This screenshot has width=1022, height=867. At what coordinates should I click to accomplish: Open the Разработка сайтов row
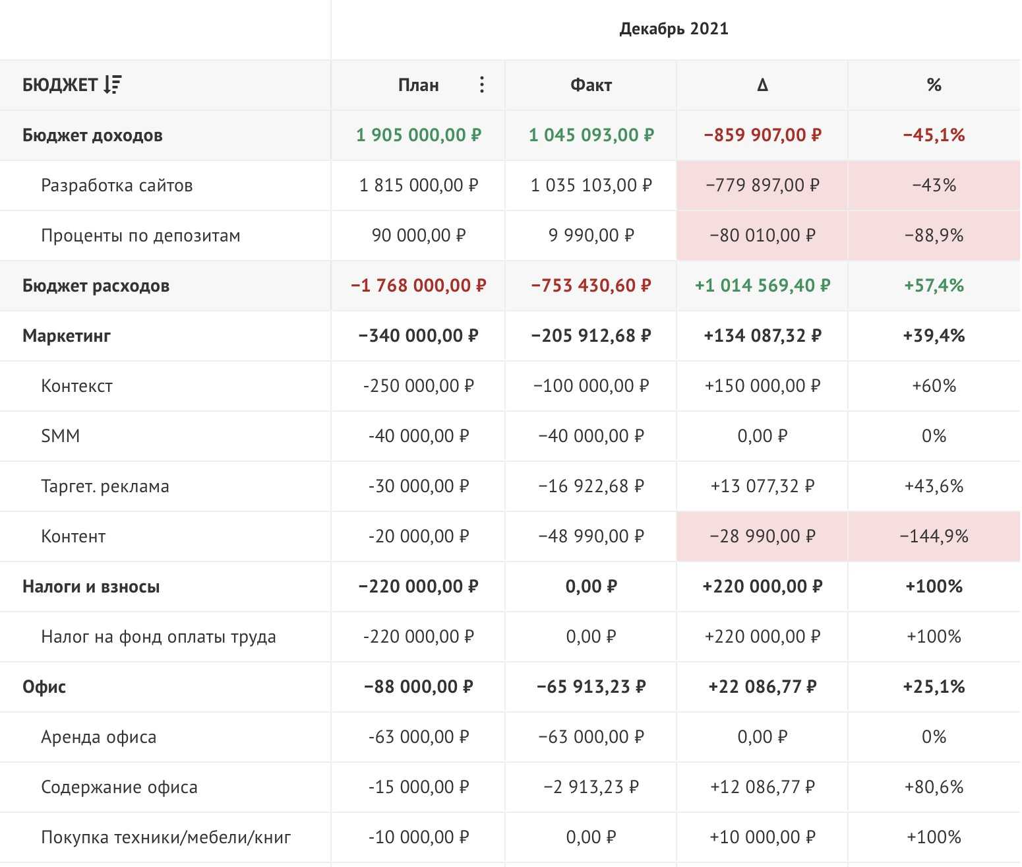[117, 185]
